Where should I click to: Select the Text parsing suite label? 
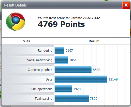[43, 99]
